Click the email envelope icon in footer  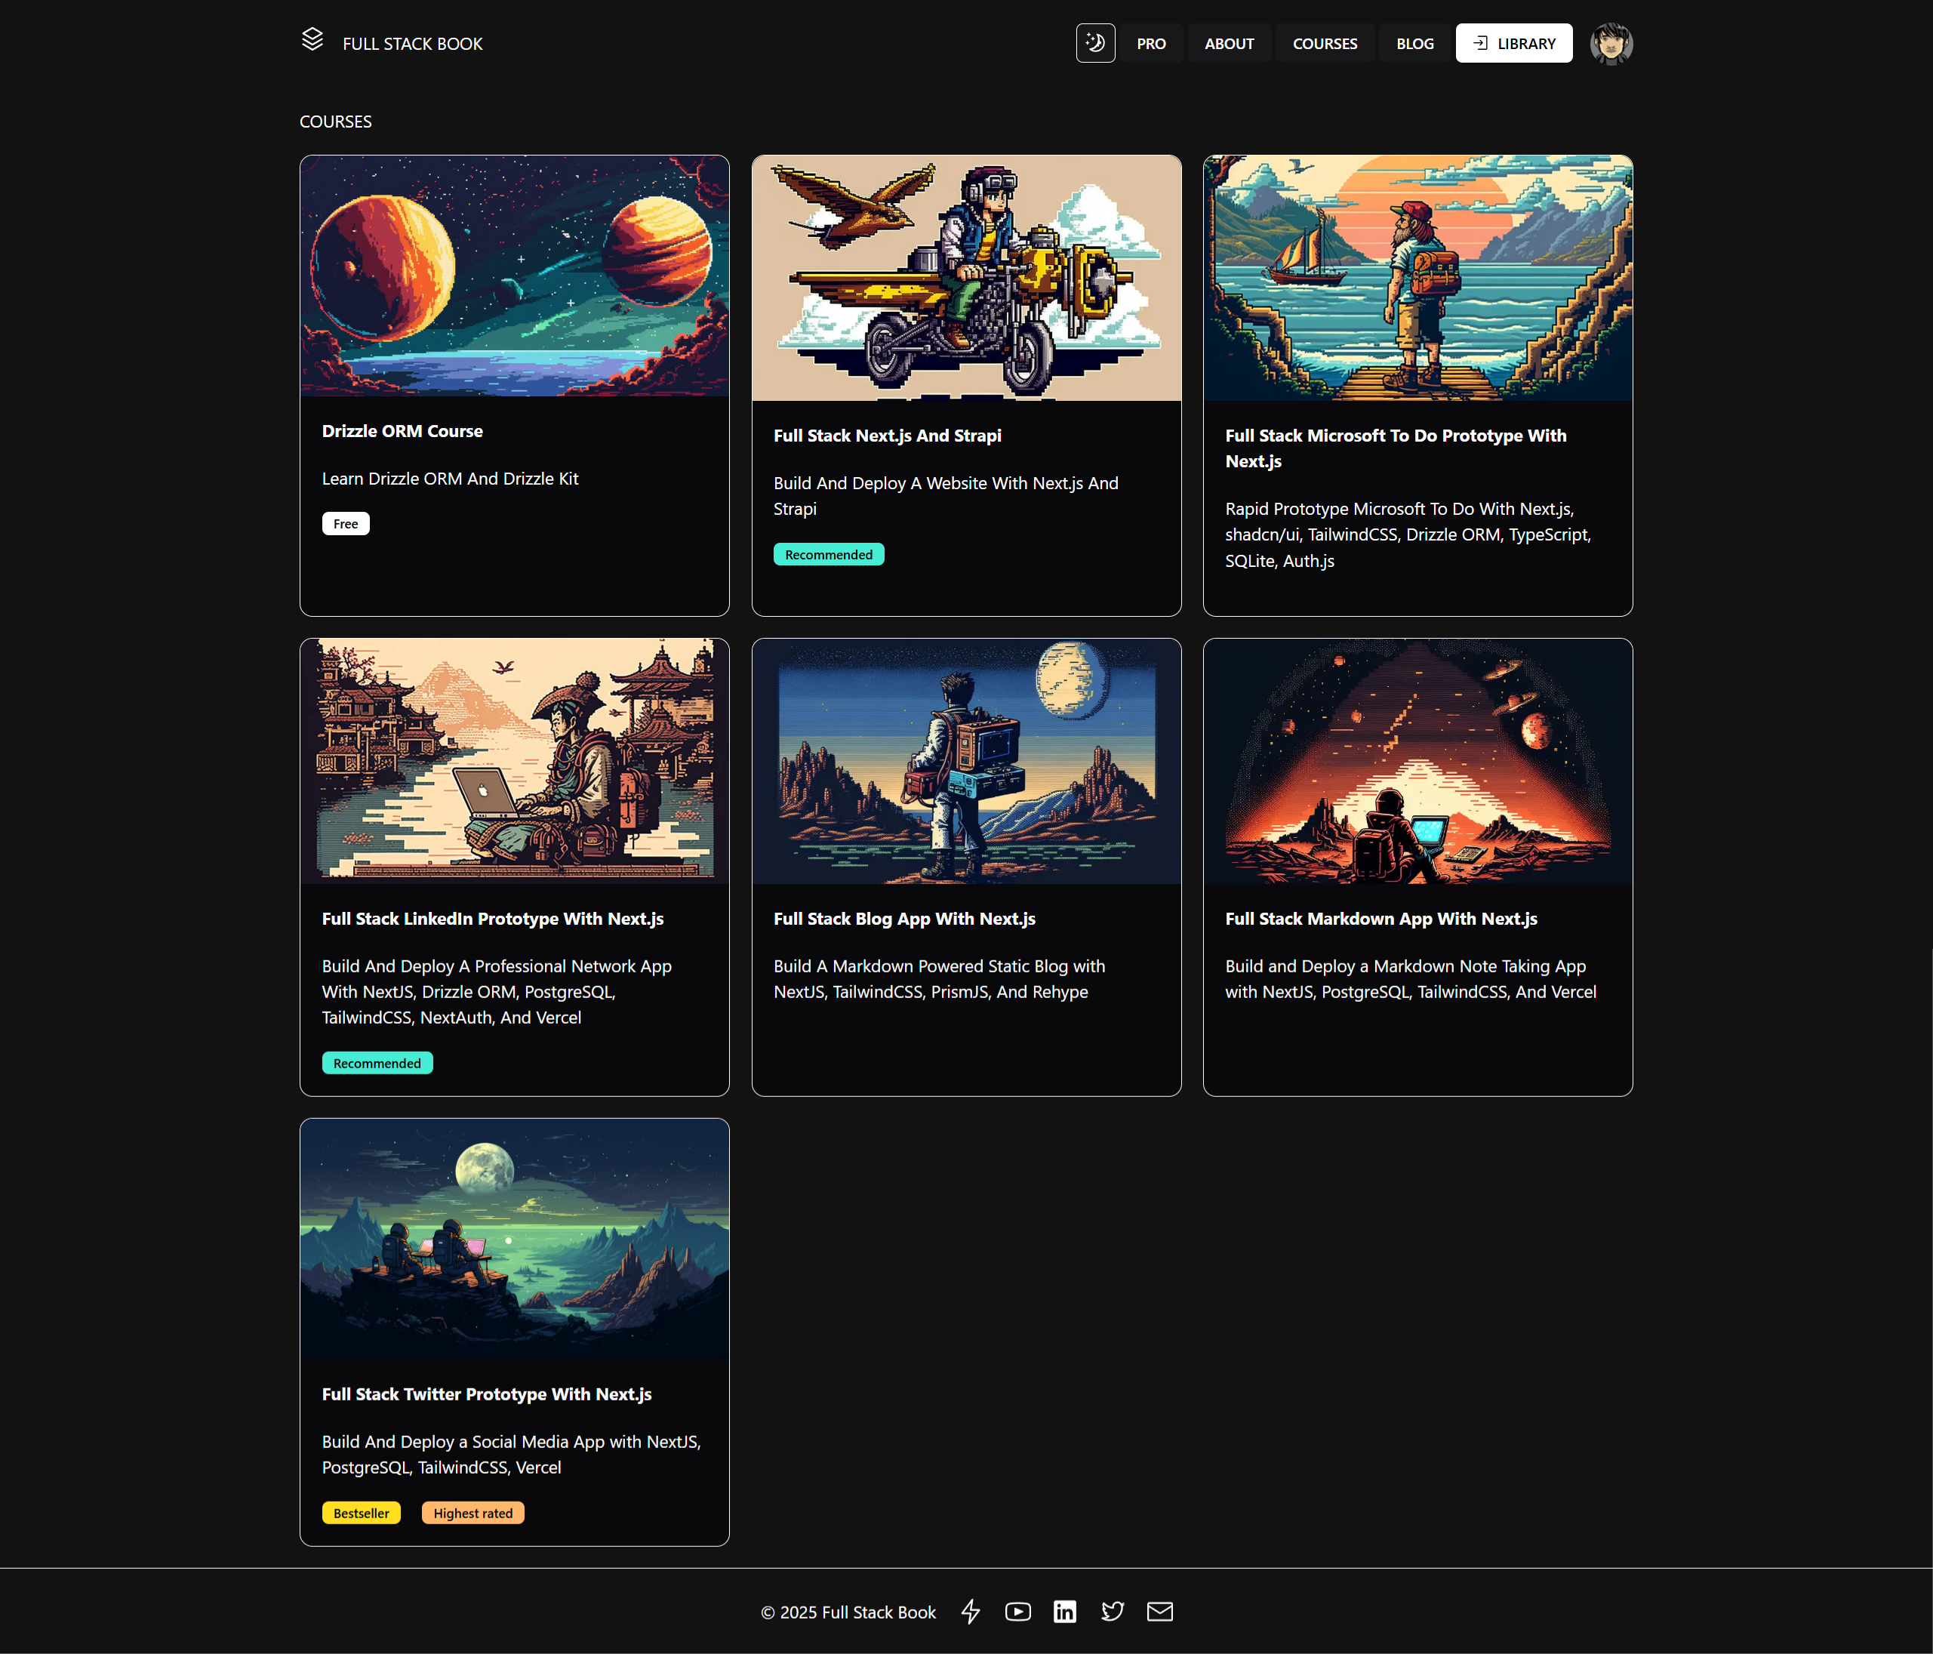tap(1159, 1612)
